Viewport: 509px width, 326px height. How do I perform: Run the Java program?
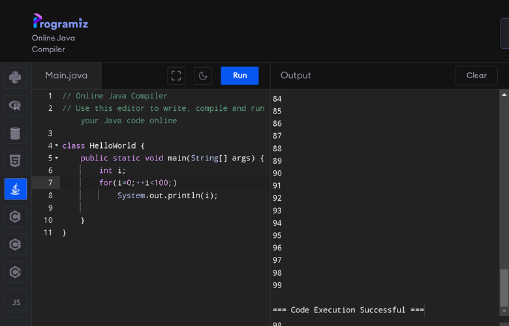click(239, 76)
